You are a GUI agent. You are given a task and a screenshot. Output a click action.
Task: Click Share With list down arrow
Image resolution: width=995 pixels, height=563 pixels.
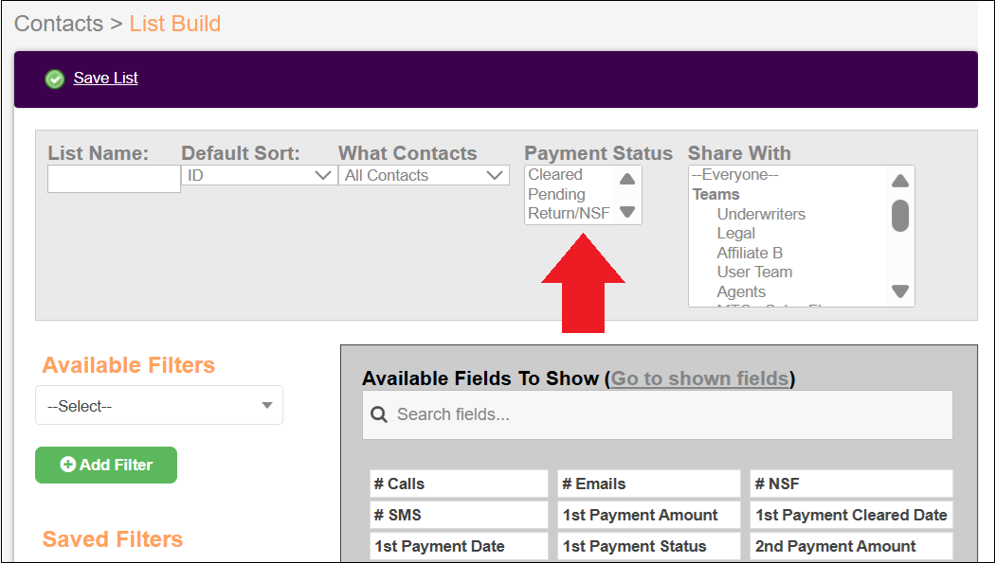click(x=900, y=291)
